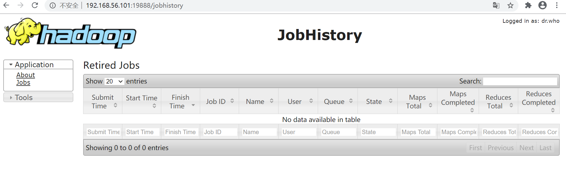Focus the Maps Completed filter field

click(x=459, y=132)
